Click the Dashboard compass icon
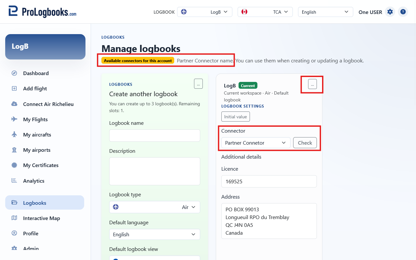The width and height of the screenshot is (416, 260). tap(14, 73)
